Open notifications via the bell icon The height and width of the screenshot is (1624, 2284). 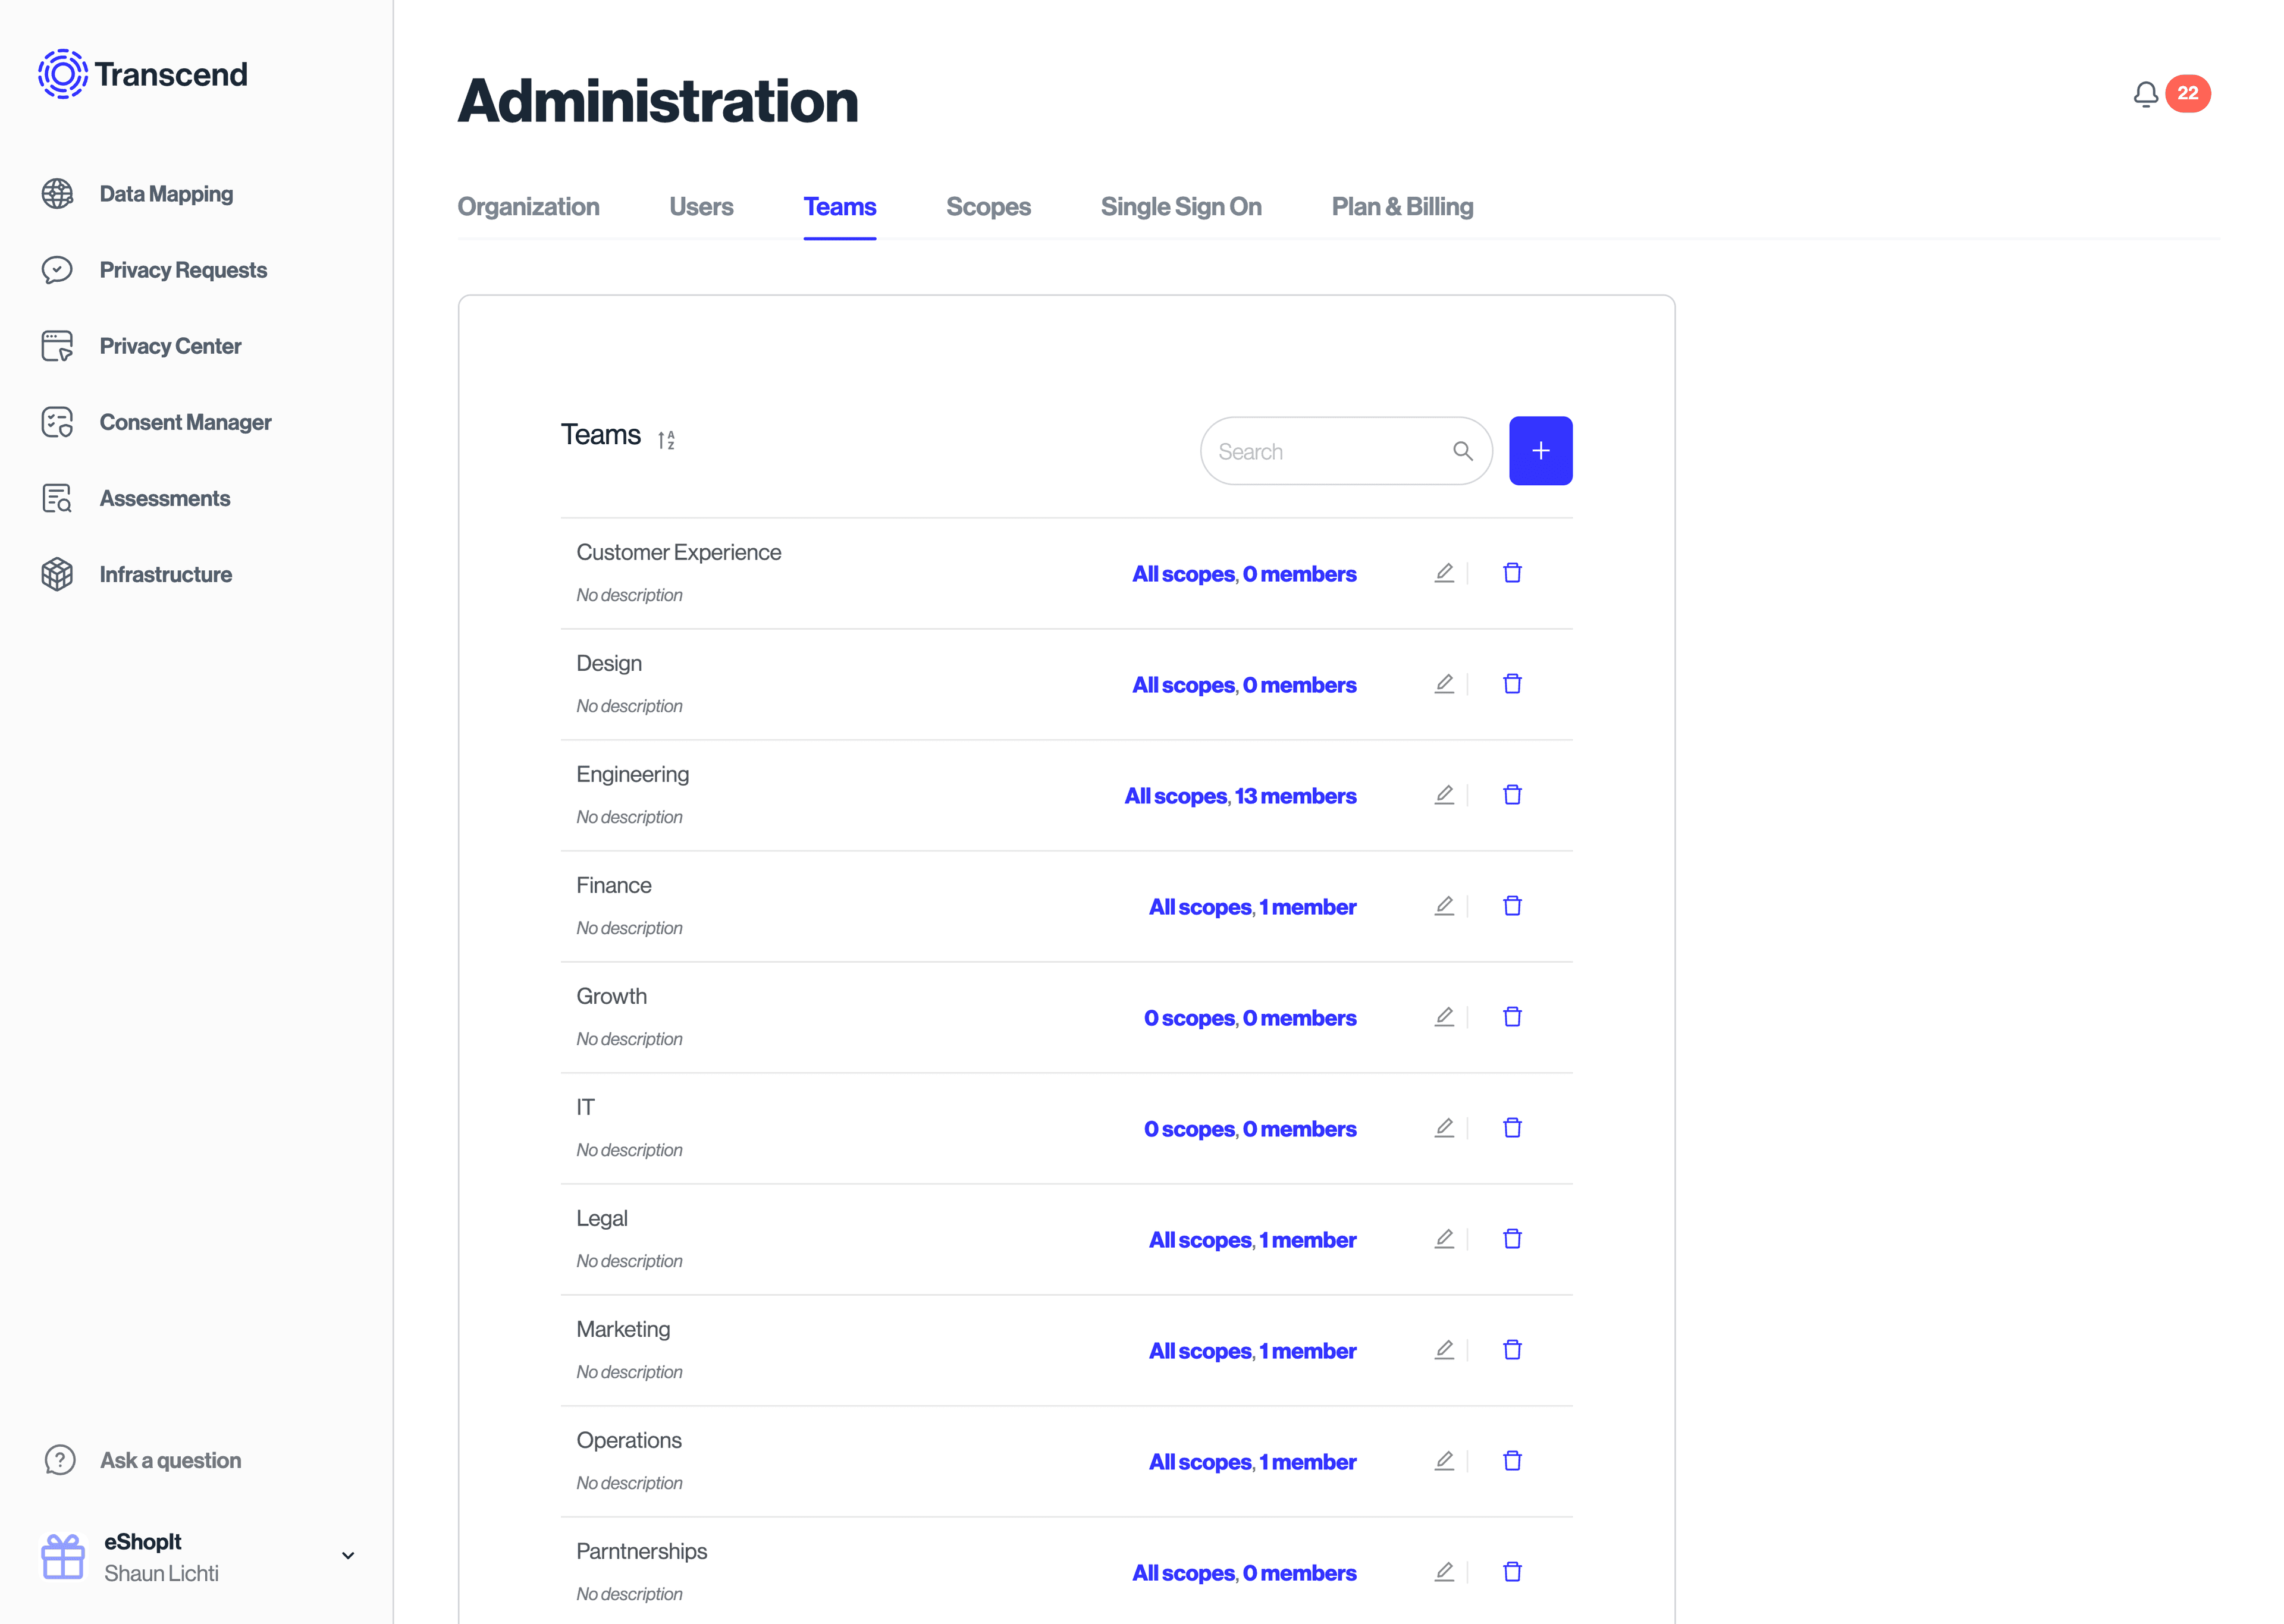click(2145, 93)
